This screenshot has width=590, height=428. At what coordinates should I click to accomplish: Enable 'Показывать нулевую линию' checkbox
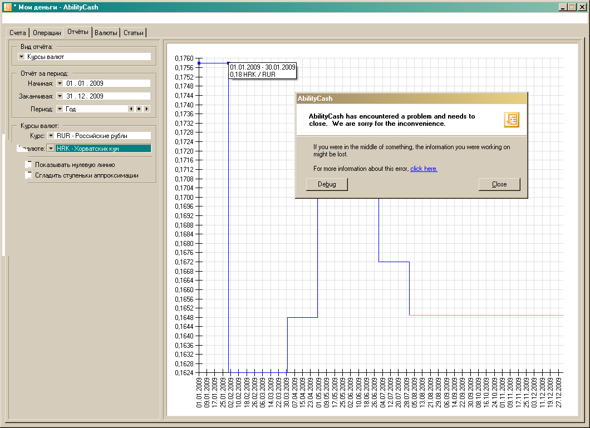[28, 165]
